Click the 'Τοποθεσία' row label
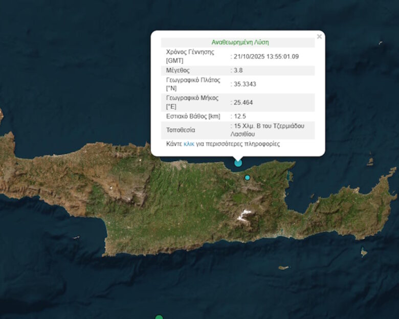 coord(181,130)
